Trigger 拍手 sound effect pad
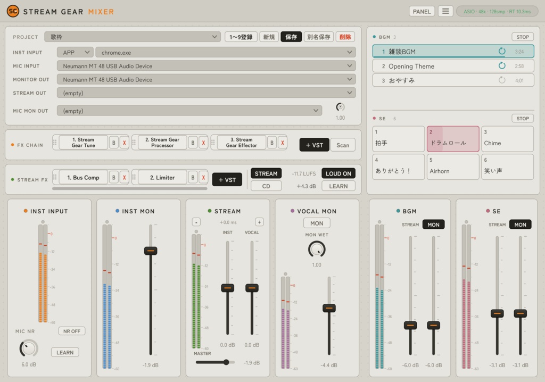This screenshot has width=545, height=382. 398,139
